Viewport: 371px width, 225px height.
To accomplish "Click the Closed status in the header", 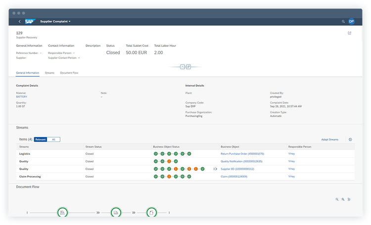I will click(113, 53).
